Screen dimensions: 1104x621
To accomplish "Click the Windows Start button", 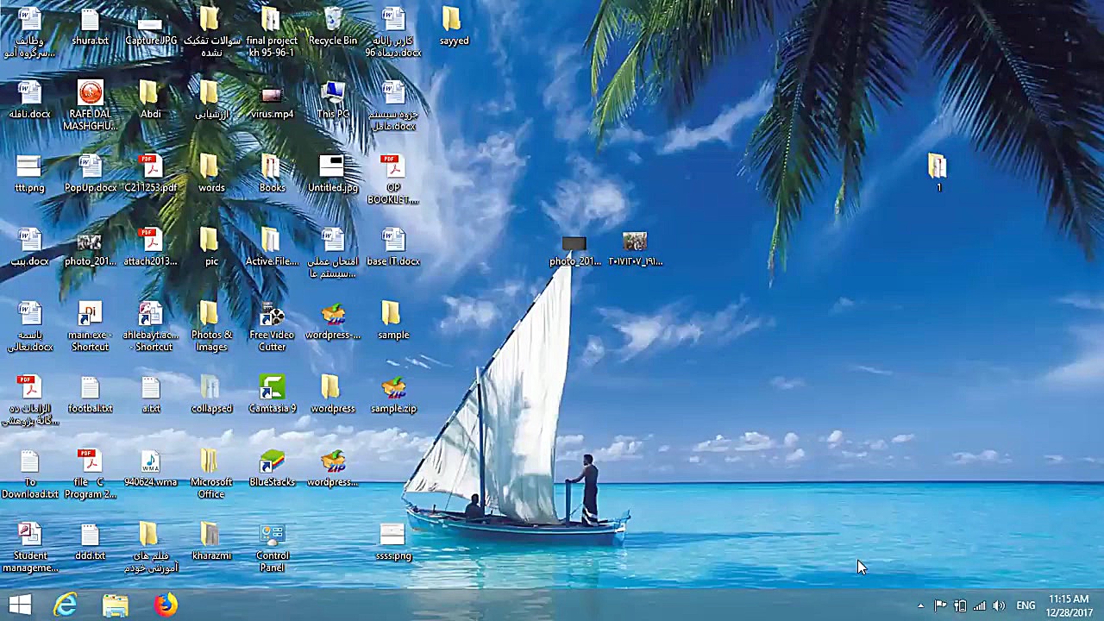I will 20,605.
